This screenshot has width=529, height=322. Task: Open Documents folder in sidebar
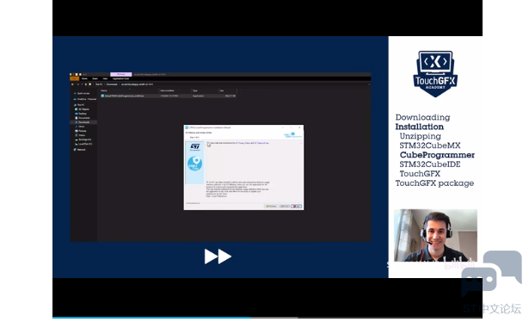coord(83,118)
